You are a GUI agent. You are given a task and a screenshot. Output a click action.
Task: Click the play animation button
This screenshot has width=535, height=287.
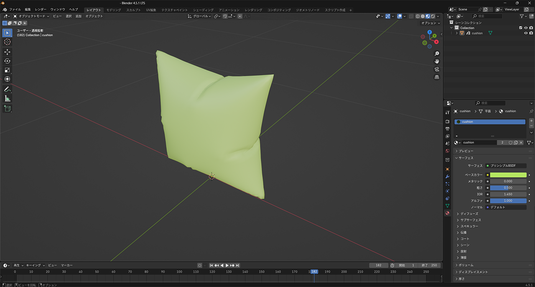click(x=227, y=265)
